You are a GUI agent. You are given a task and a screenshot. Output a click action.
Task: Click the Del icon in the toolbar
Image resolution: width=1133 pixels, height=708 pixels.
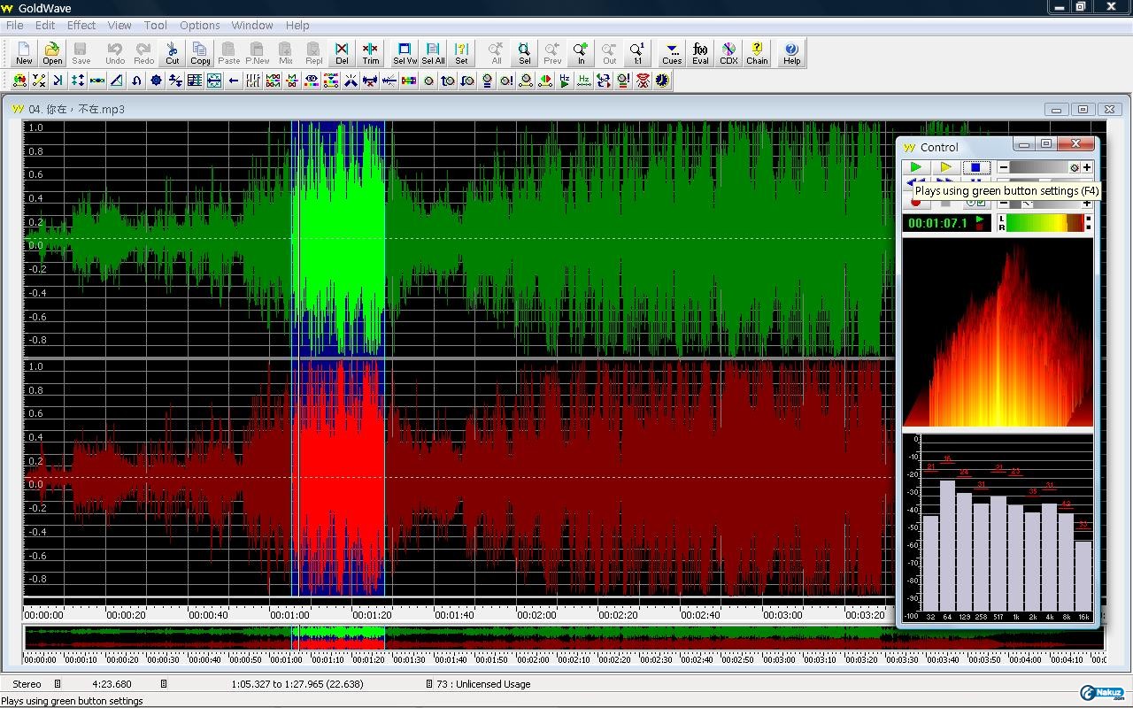click(342, 53)
